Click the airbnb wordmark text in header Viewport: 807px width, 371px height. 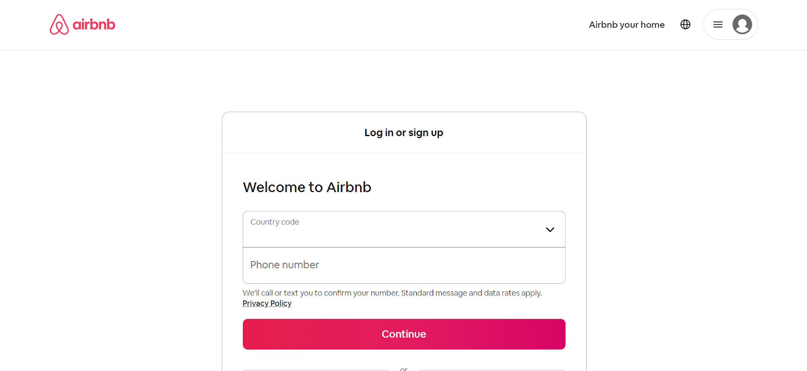pyautogui.click(x=94, y=24)
